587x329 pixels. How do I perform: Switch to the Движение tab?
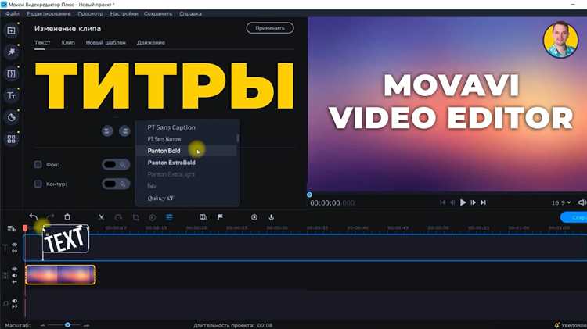coord(151,43)
